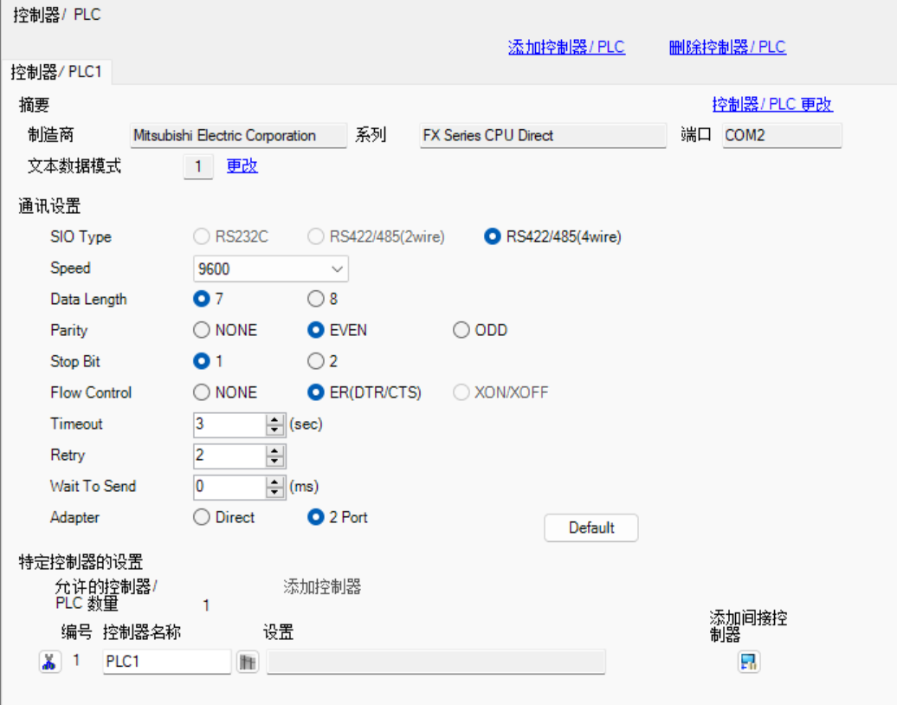
Task: Choose Direct adapter option
Action: coord(202,518)
